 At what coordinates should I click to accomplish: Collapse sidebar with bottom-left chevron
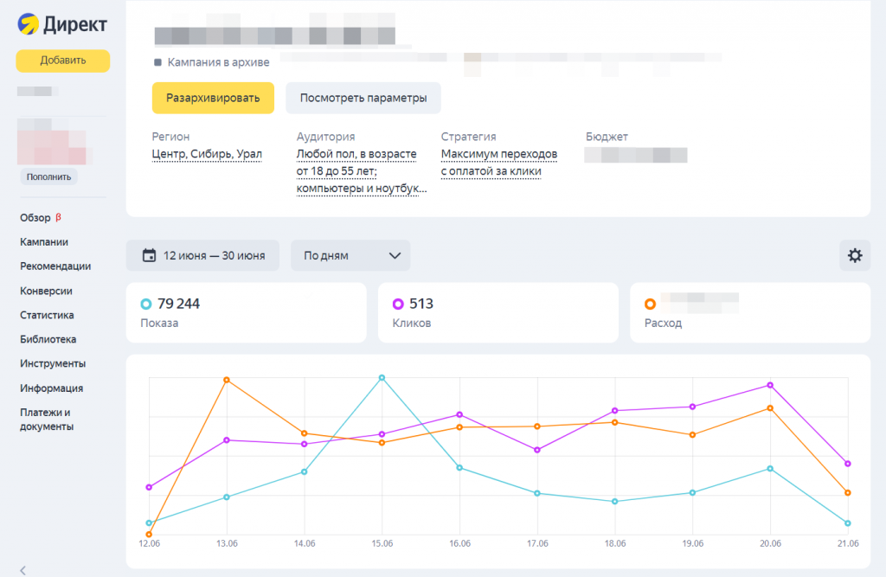[23, 570]
